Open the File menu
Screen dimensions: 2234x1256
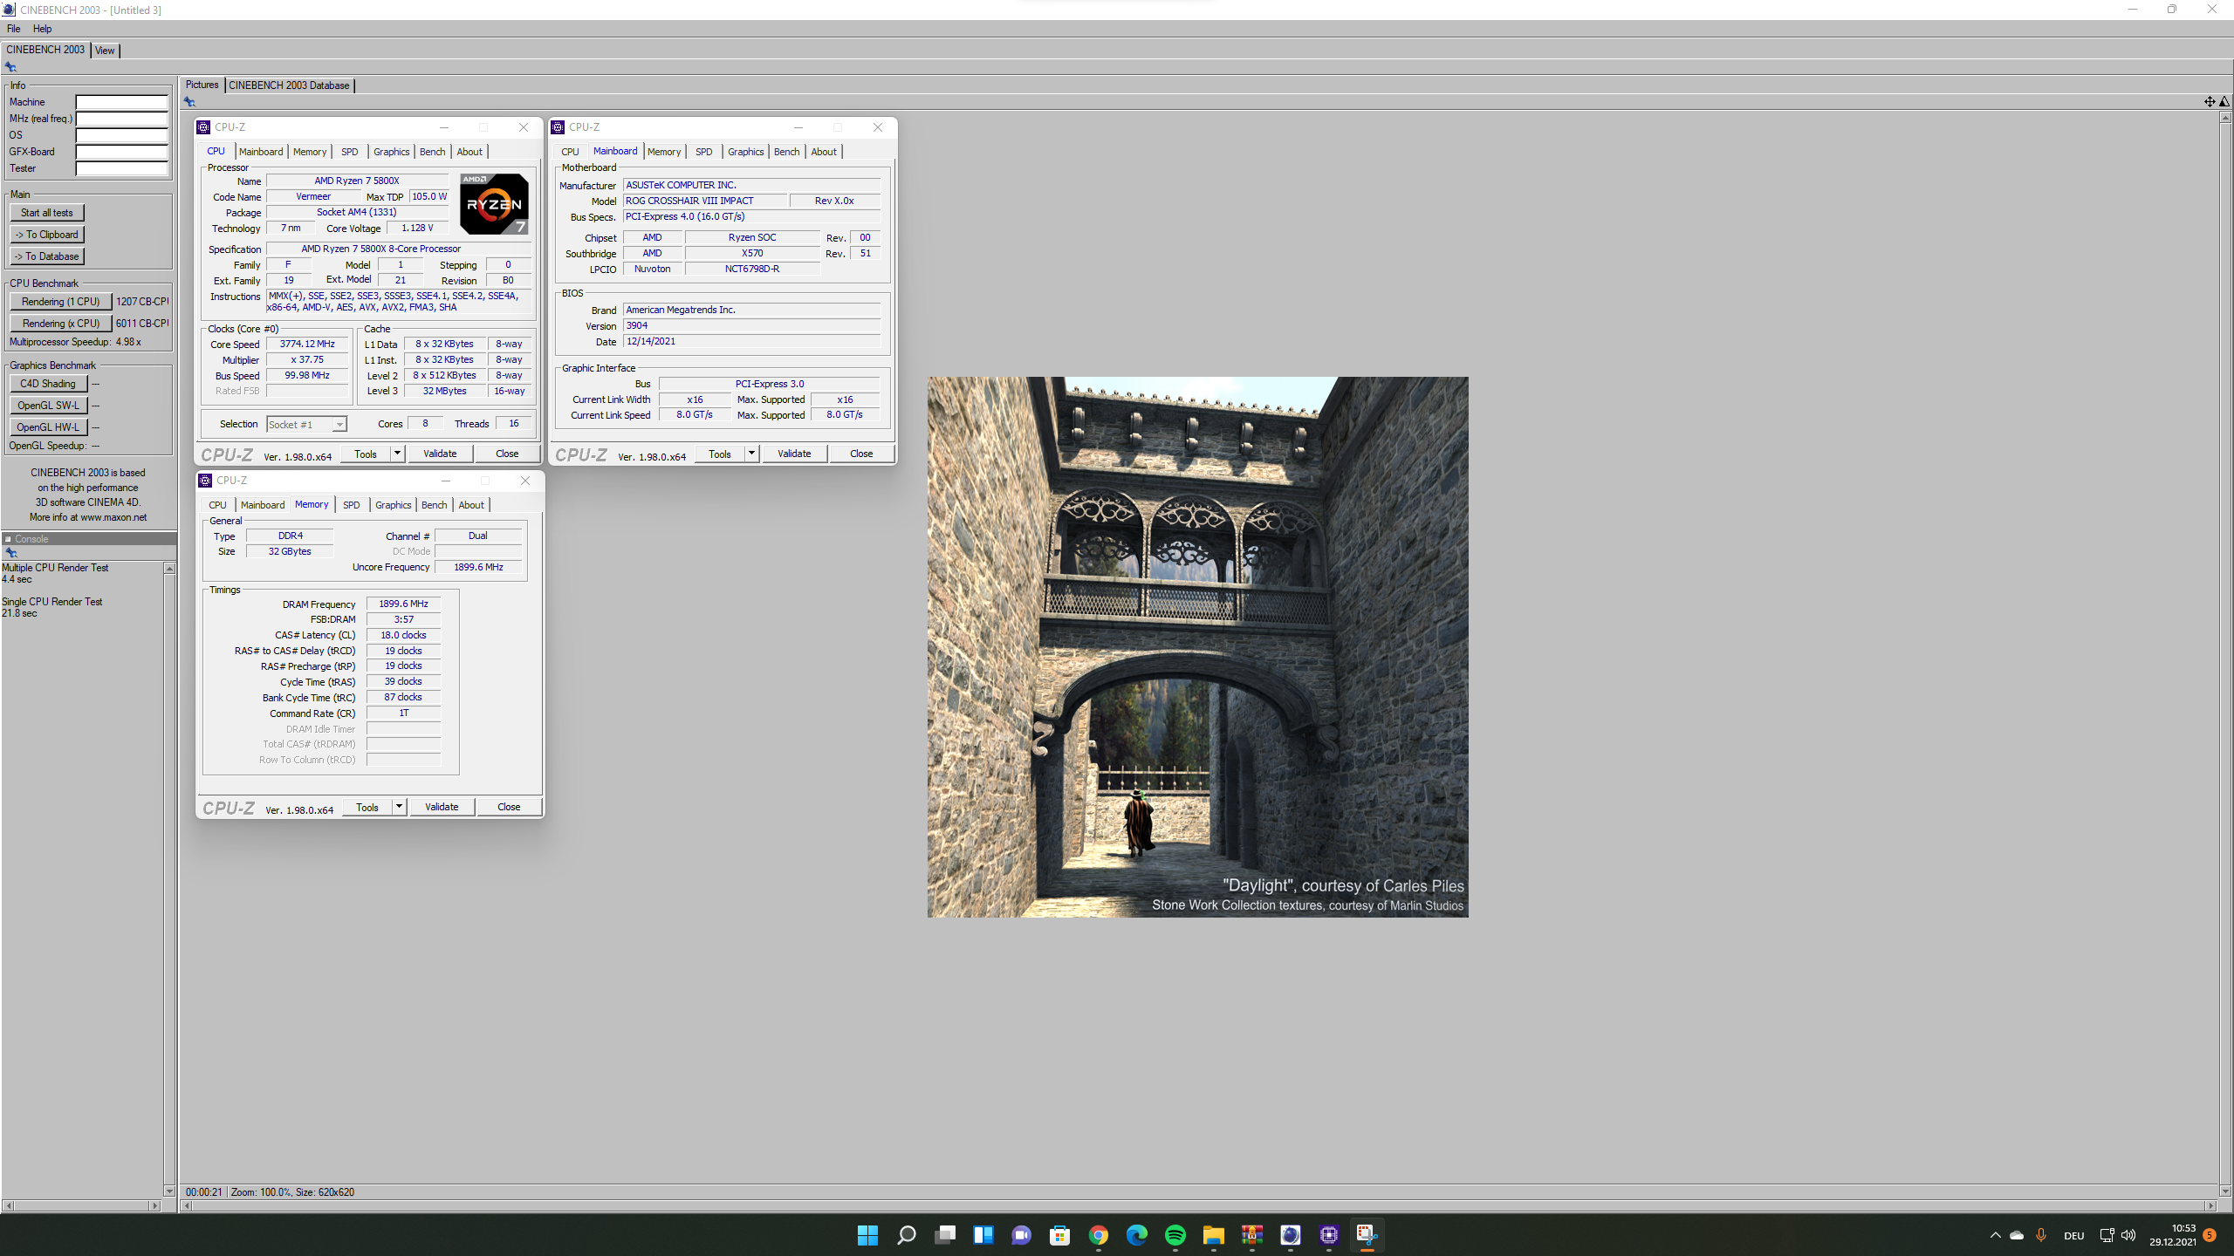tap(14, 29)
